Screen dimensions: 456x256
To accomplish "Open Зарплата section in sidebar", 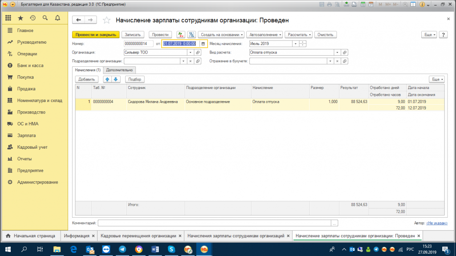I will pyautogui.click(x=26, y=135).
